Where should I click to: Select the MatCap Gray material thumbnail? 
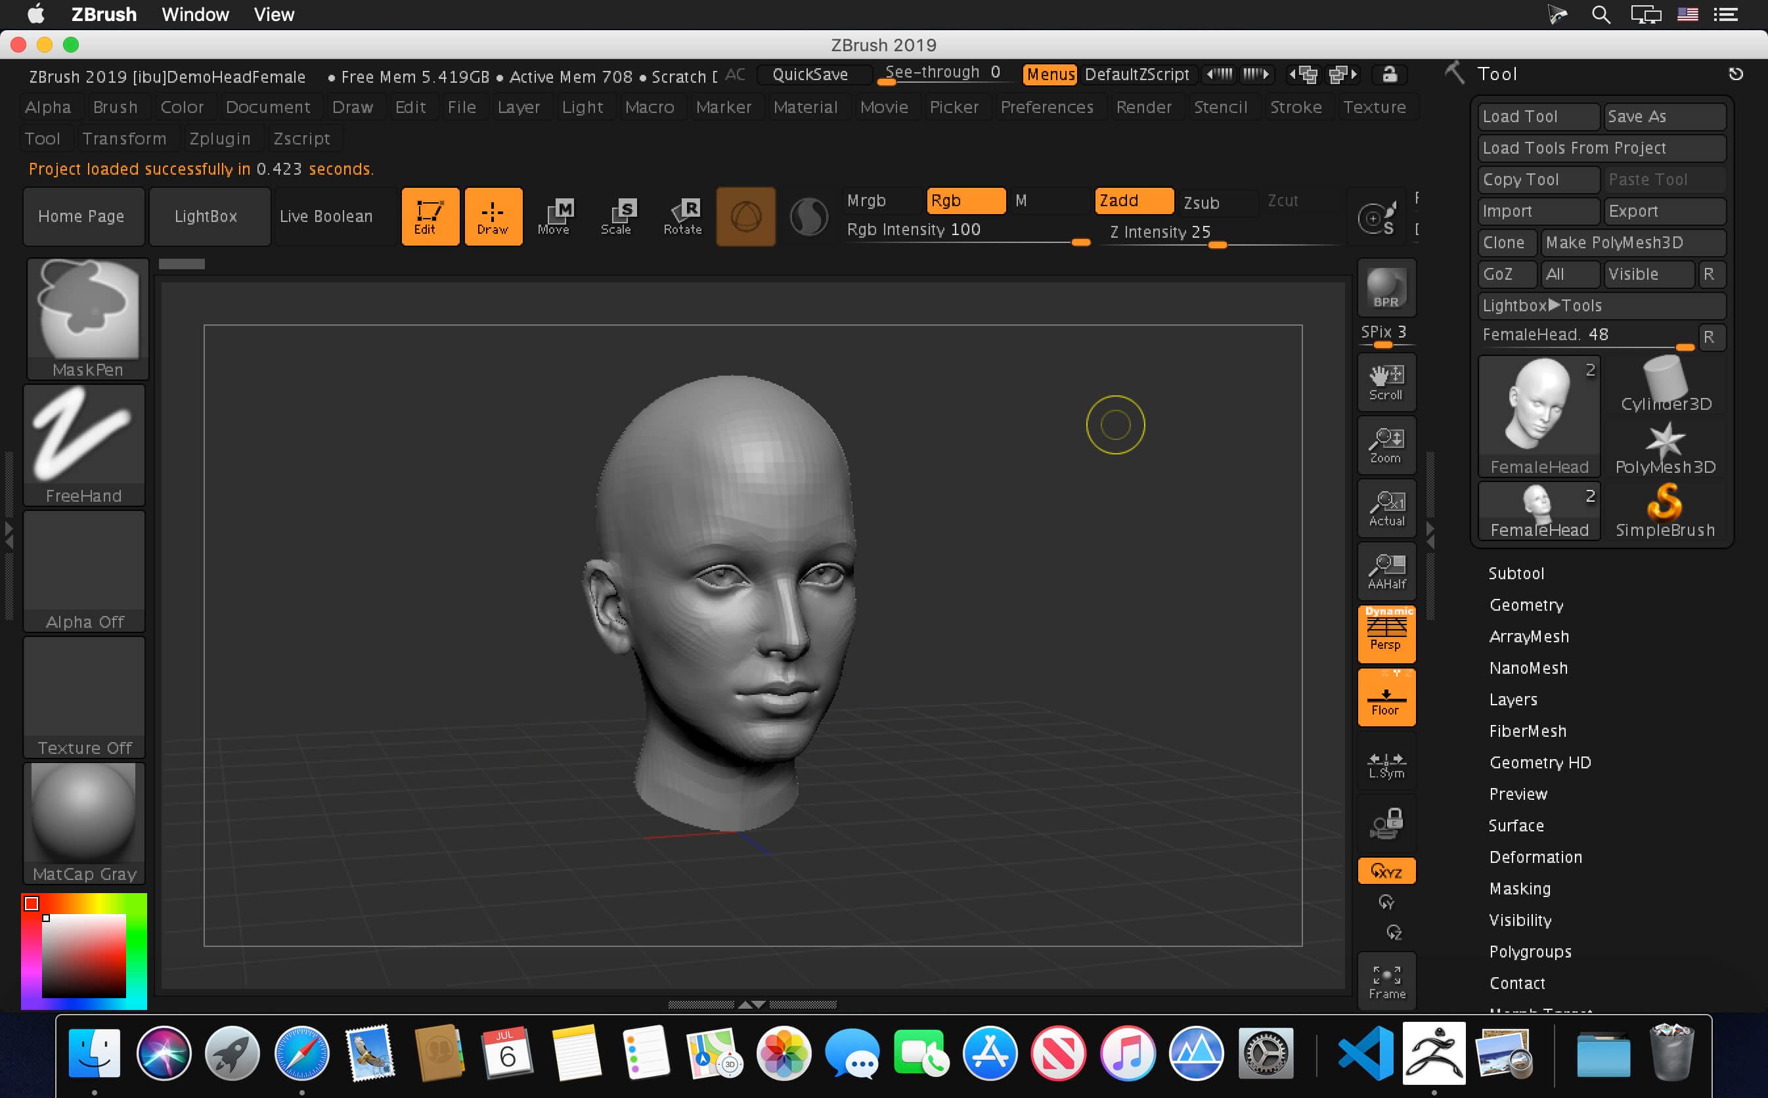click(84, 823)
